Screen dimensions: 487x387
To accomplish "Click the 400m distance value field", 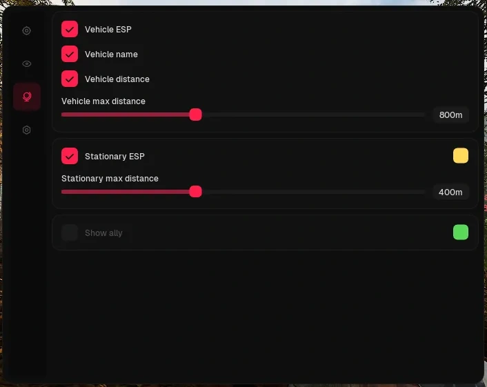I will click(x=450, y=192).
